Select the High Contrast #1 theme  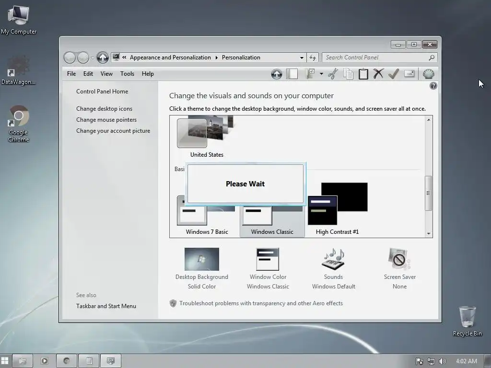pyautogui.click(x=338, y=209)
